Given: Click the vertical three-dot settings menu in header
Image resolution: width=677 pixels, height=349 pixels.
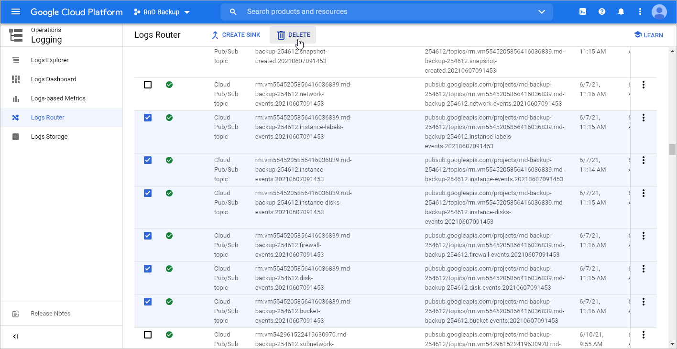Looking at the screenshot, I should tap(640, 12).
